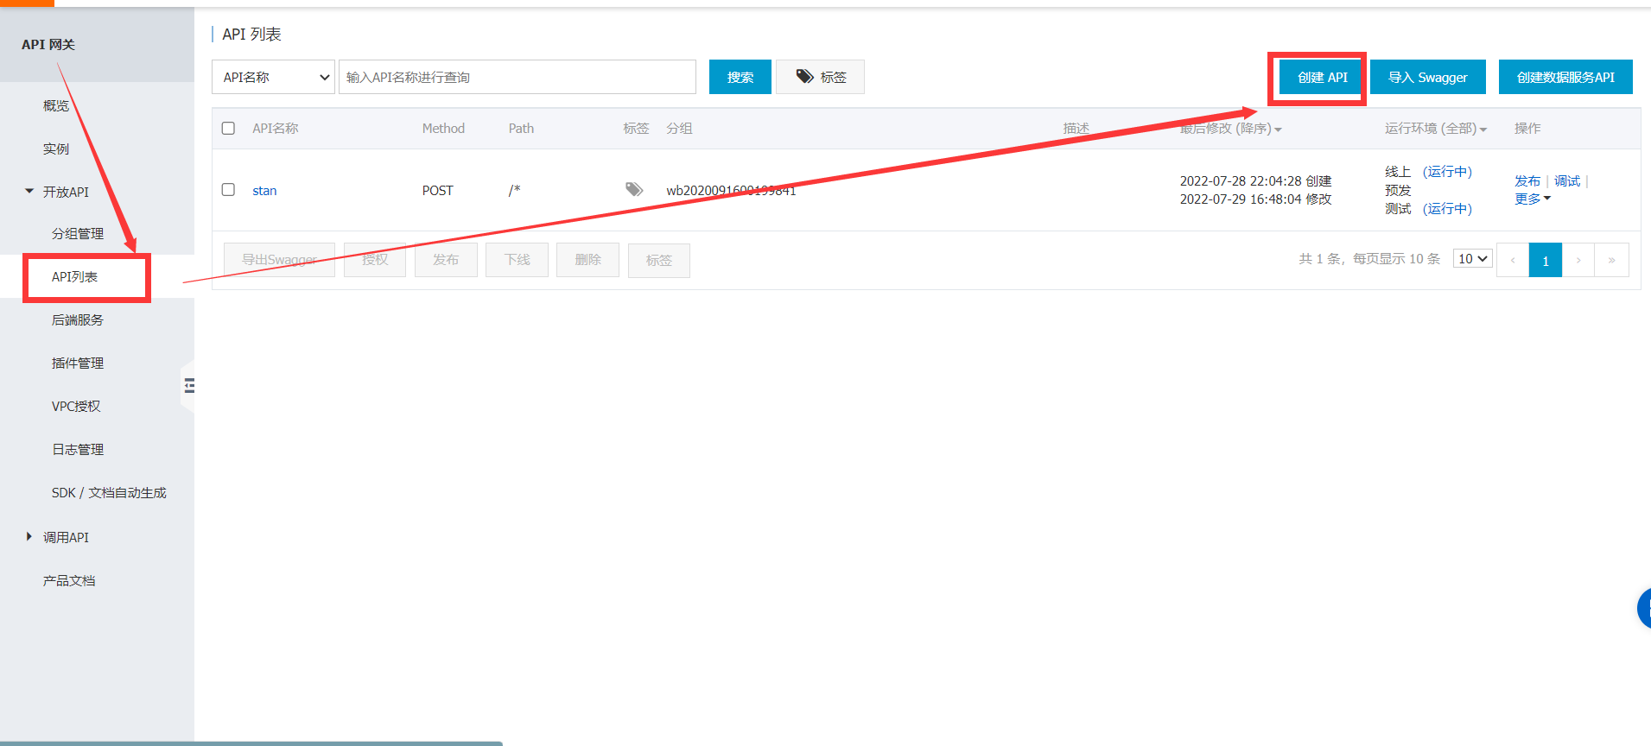Click 导出Swagger button
1651x746 pixels.
click(x=279, y=259)
